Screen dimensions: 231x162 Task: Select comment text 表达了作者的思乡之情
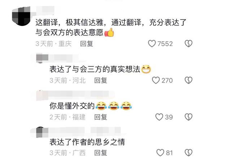[x=87, y=142]
